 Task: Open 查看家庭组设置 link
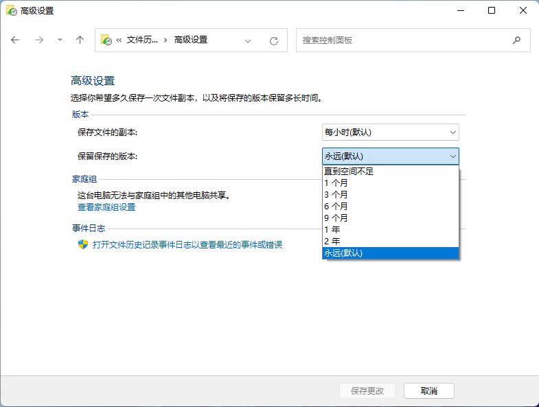(106, 207)
